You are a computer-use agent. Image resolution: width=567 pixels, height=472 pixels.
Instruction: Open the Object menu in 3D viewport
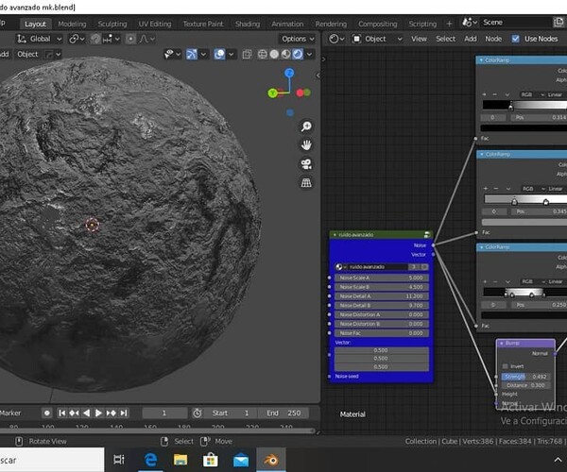(27, 54)
